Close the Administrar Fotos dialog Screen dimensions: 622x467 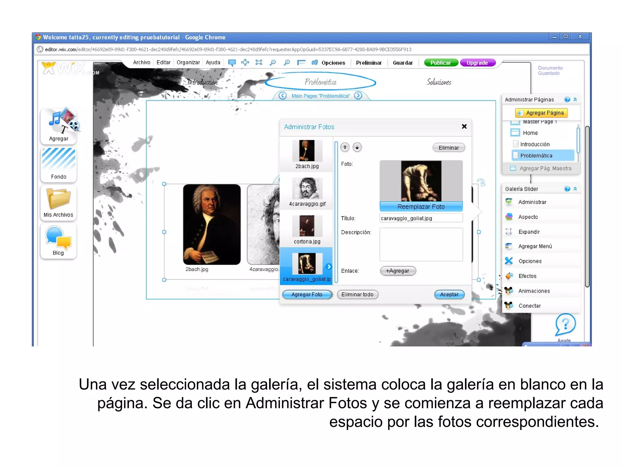[464, 126]
